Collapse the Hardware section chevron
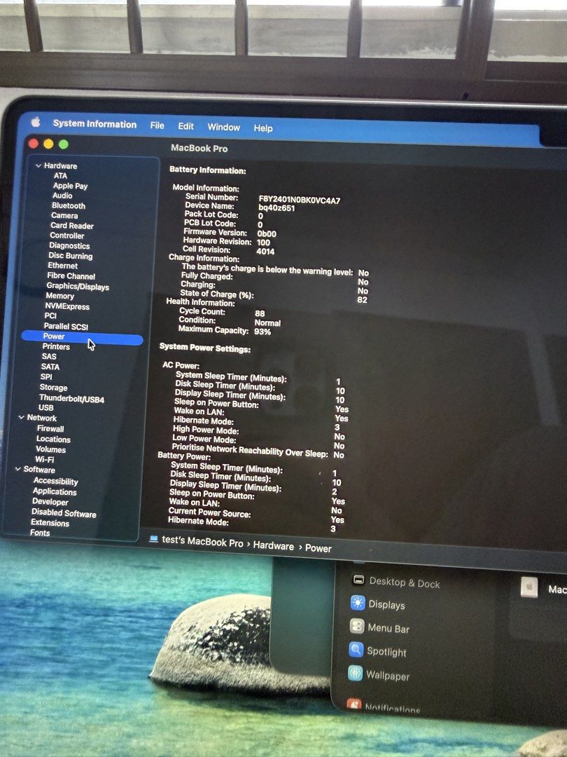The width and height of the screenshot is (567, 757). click(38, 165)
